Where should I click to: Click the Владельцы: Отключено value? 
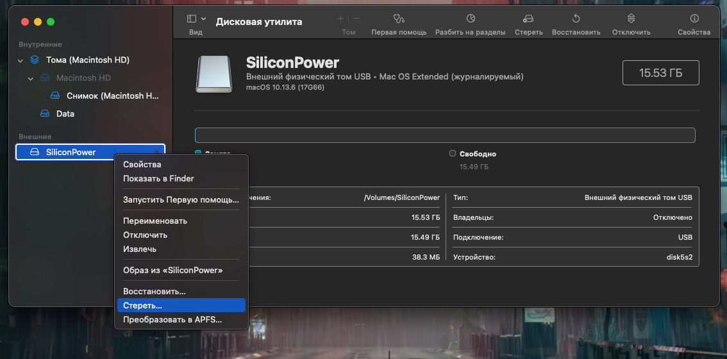coord(673,217)
